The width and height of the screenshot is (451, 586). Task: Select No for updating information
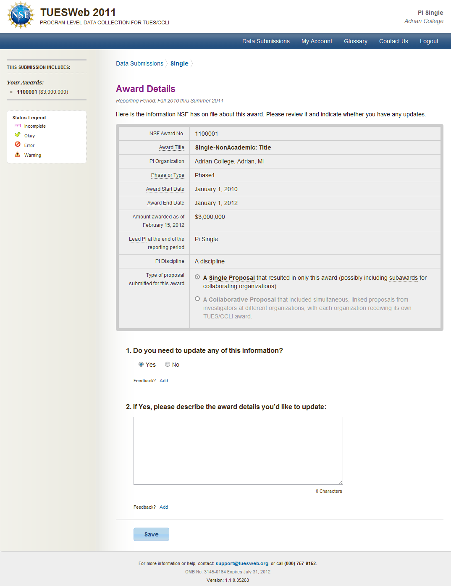[168, 365]
